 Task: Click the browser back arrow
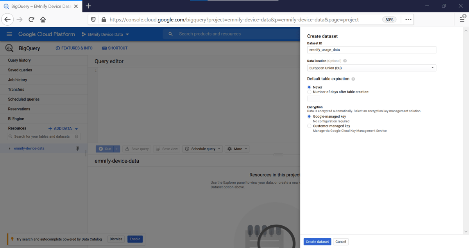tap(7, 19)
